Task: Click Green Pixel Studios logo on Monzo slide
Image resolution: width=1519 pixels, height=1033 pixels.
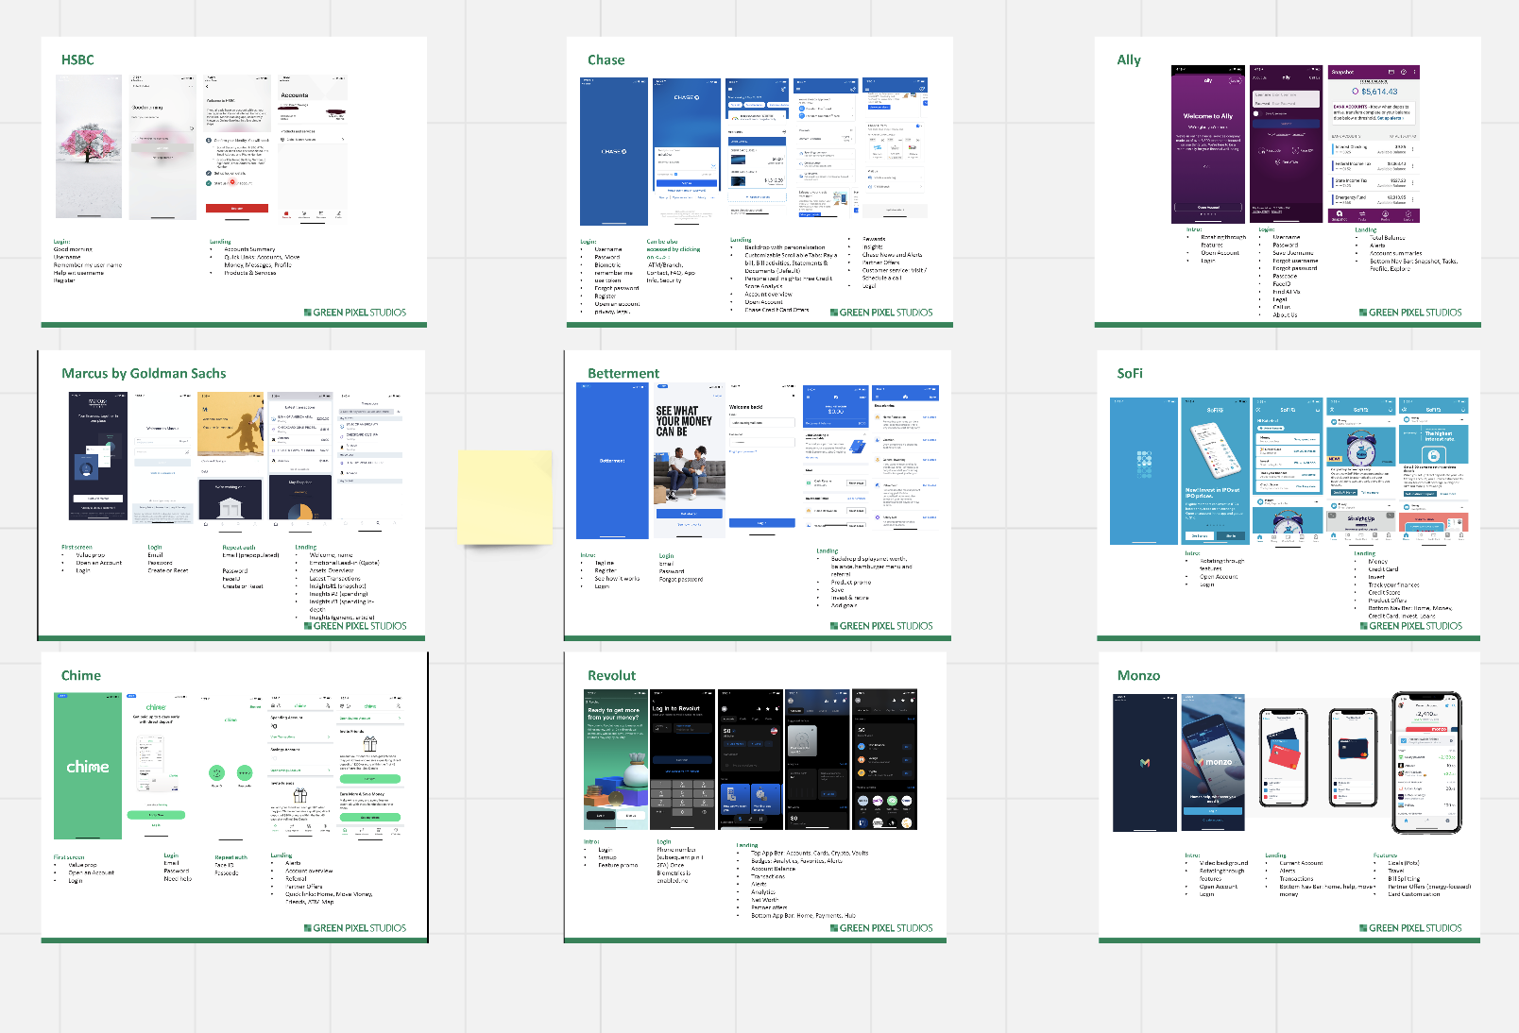Action: point(1410,928)
